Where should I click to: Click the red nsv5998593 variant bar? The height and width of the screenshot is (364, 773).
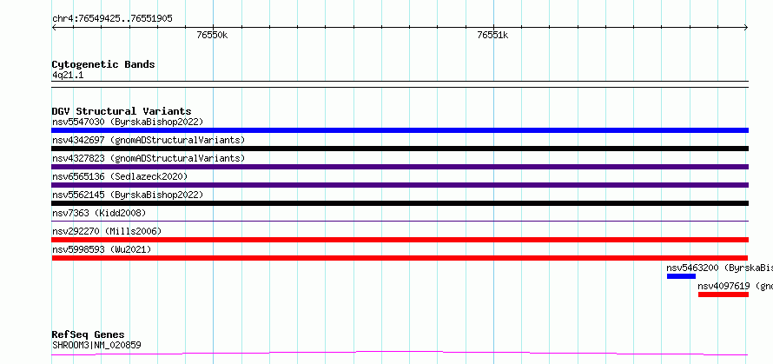pyautogui.click(x=400, y=258)
